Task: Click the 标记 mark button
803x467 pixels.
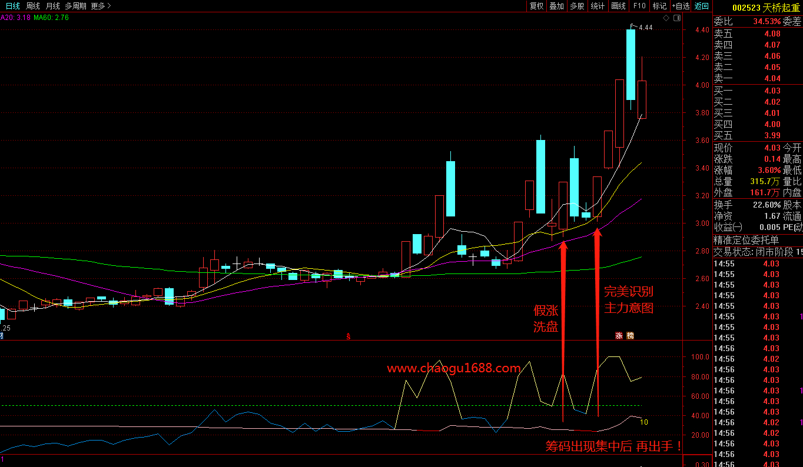Action: pyautogui.click(x=659, y=6)
